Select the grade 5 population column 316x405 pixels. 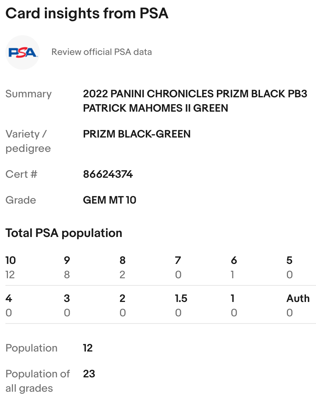(289, 267)
